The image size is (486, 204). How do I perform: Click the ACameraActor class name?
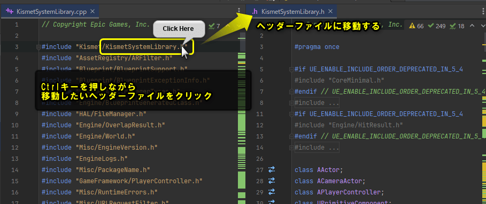coord(340,181)
